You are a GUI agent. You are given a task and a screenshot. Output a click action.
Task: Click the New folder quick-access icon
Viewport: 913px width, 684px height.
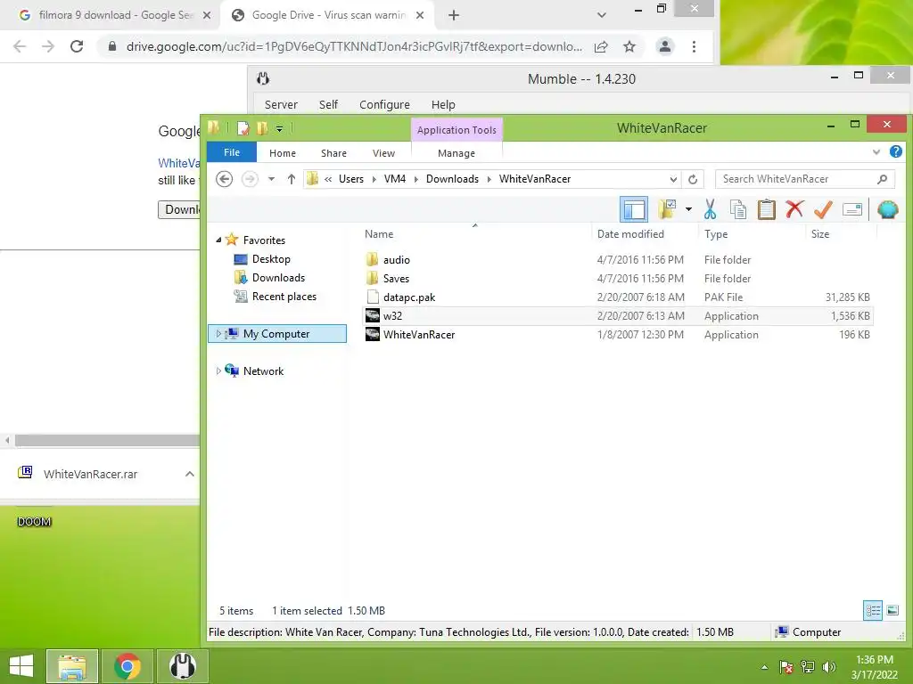(262, 128)
